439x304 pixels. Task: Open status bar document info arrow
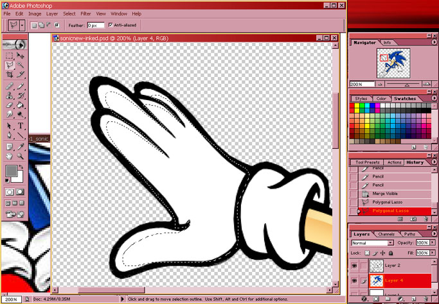pos(122,299)
